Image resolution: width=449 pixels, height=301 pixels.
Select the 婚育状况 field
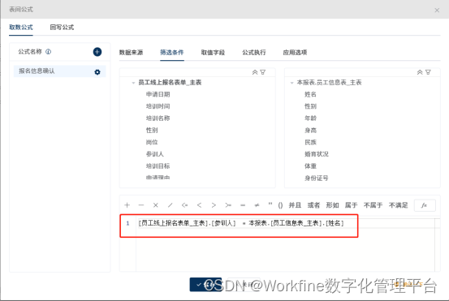[x=317, y=154]
